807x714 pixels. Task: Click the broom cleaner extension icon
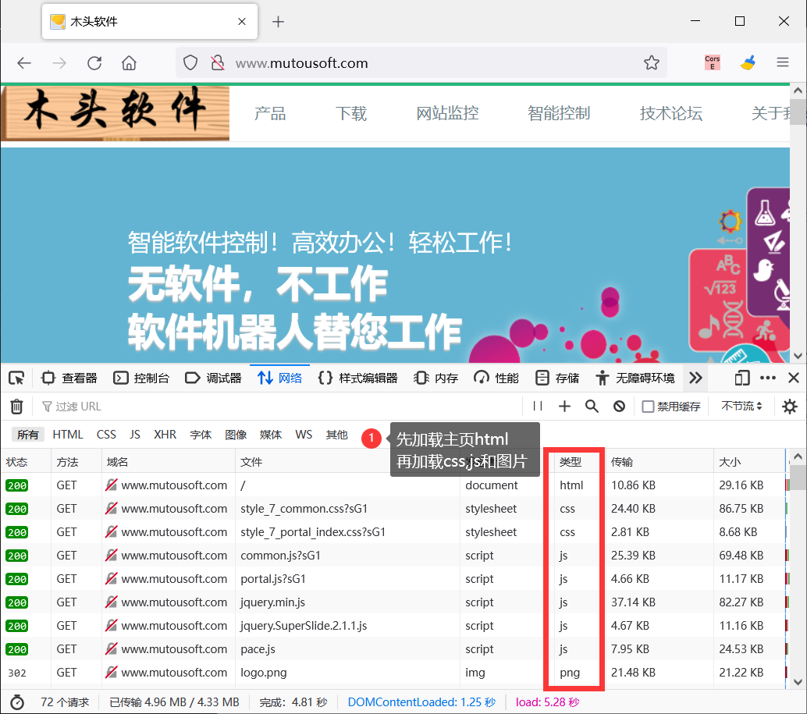tap(748, 62)
